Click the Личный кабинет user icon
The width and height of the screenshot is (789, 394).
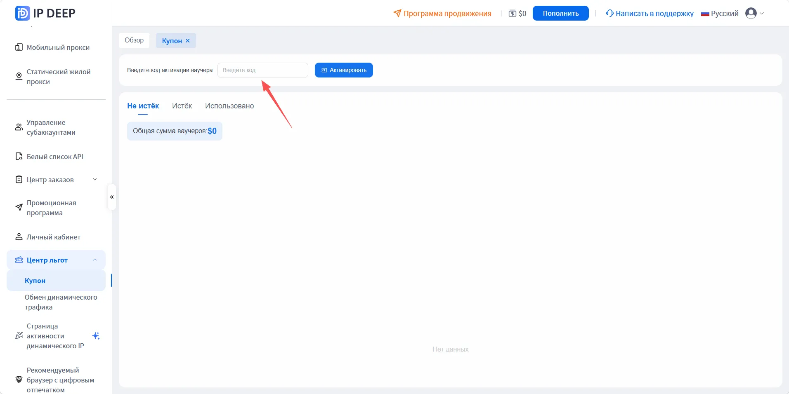(19, 237)
